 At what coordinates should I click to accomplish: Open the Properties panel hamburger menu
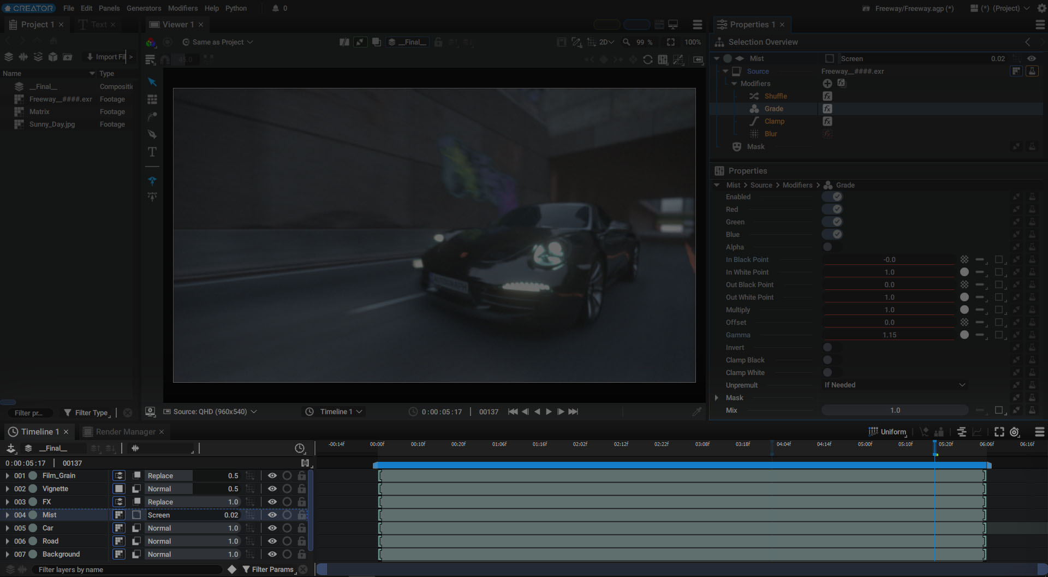pyautogui.click(x=1040, y=25)
